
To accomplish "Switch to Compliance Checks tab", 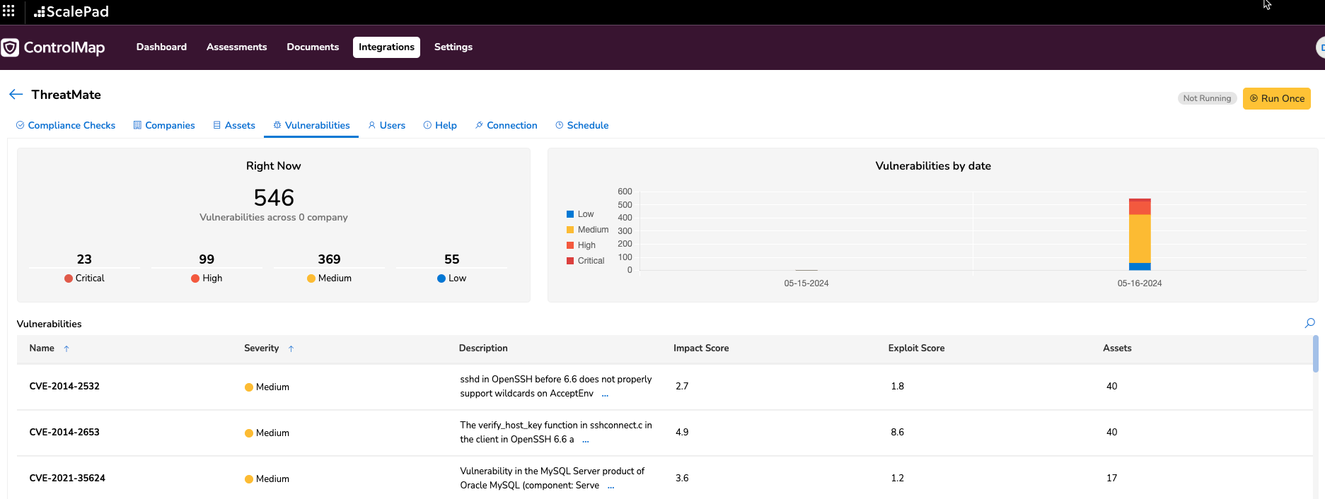I will tap(66, 125).
